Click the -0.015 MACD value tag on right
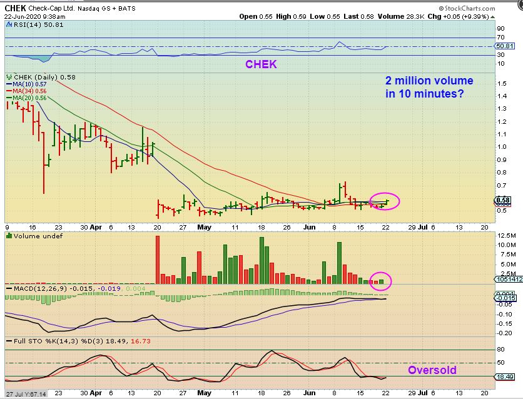This screenshot has height=399, width=523. pyautogui.click(x=506, y=298)
